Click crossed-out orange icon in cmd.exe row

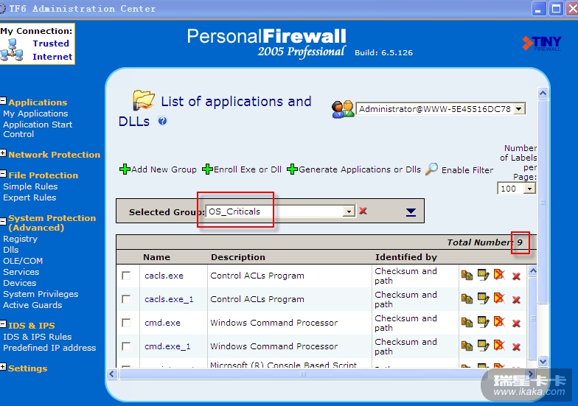coord(499,322)
